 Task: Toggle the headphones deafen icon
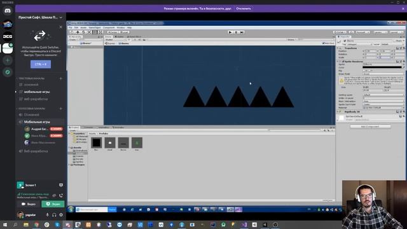pyautogui.click(x=54, y=215)
